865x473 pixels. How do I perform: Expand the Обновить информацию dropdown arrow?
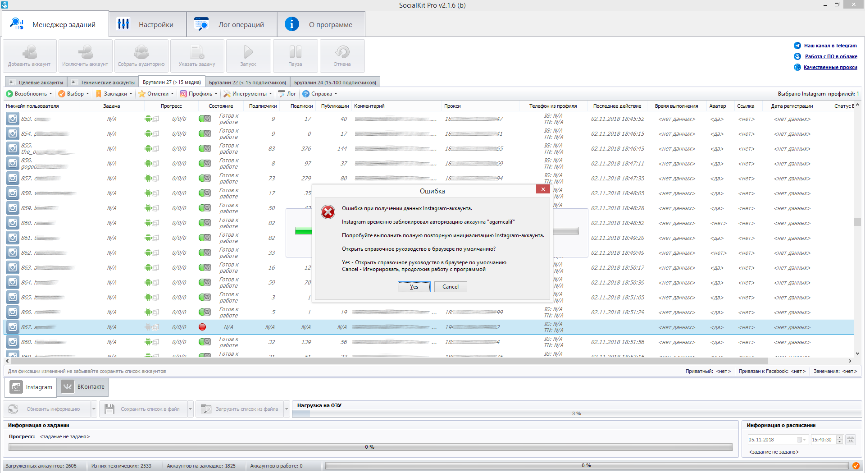(x=94, y=409)
